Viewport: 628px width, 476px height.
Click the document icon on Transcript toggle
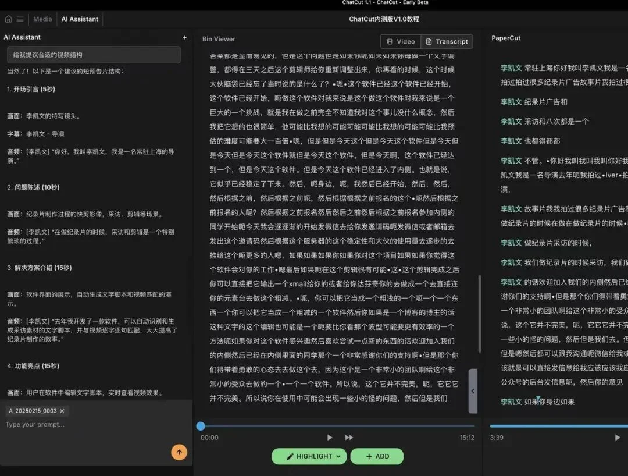point(429,41)
